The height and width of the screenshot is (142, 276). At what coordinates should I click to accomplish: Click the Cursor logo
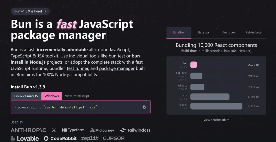114,138
